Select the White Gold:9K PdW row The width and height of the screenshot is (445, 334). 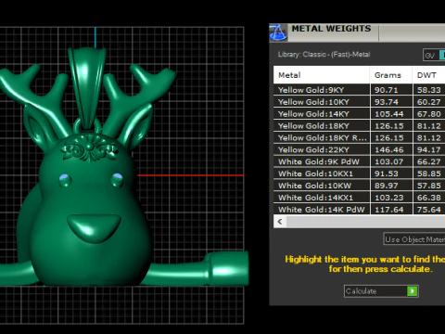(359, 161)
